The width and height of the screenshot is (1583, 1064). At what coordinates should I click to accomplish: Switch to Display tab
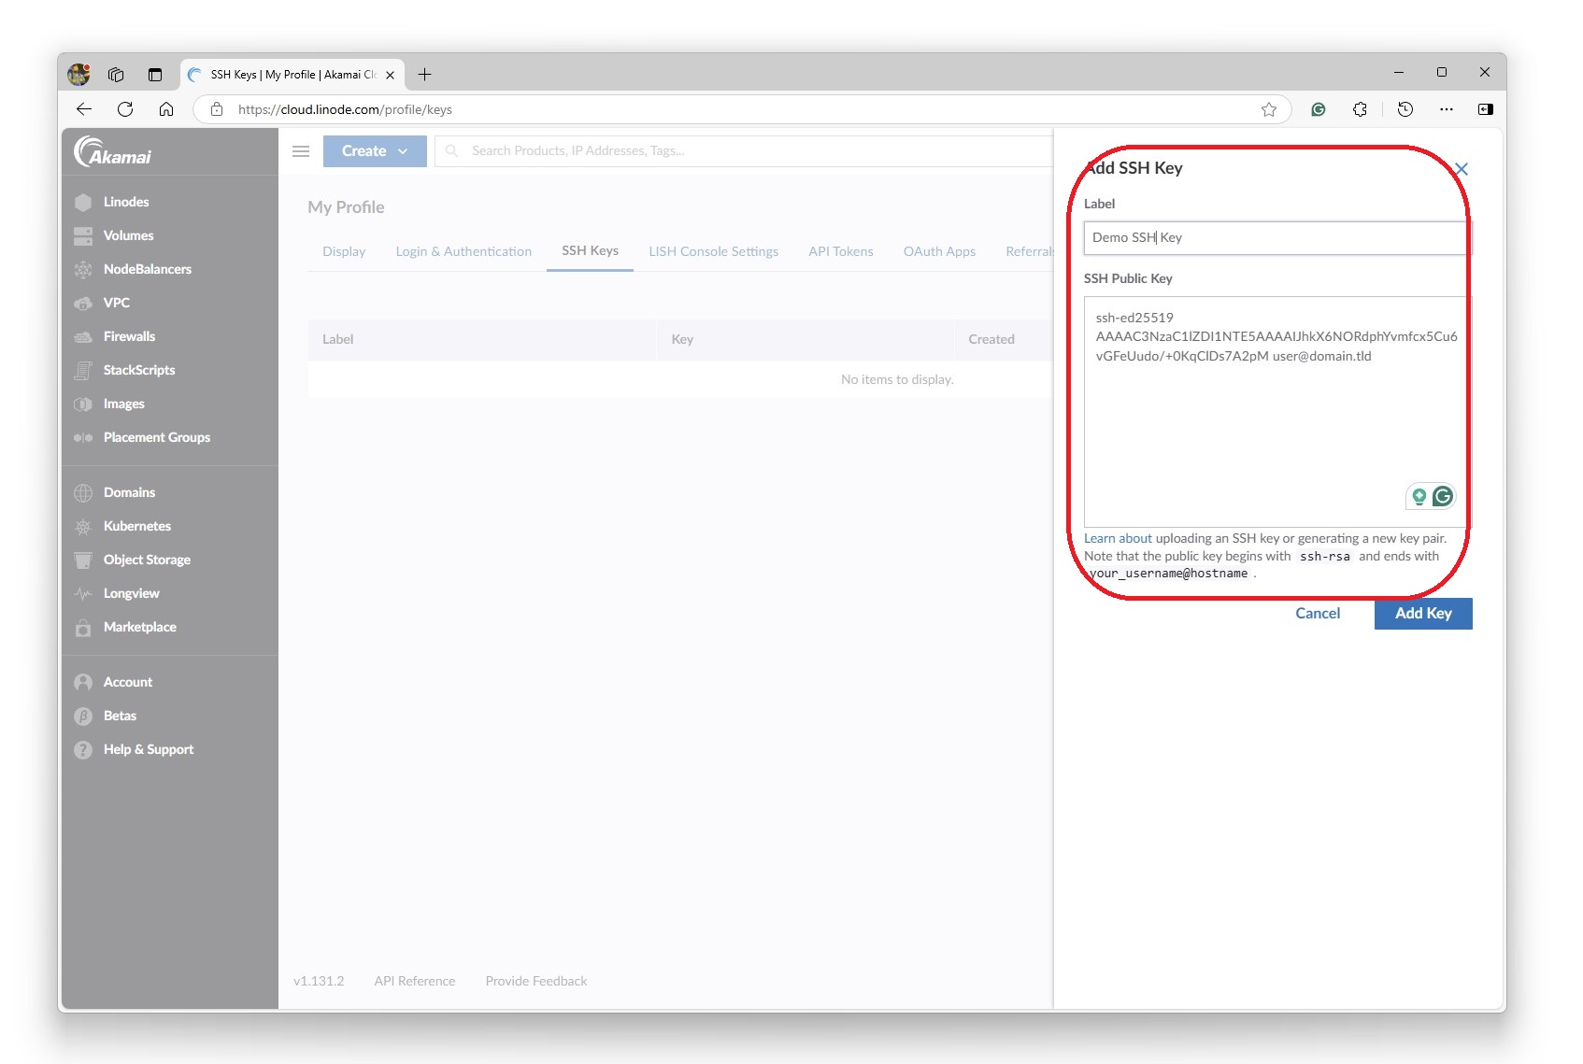(x=344, y=251)
